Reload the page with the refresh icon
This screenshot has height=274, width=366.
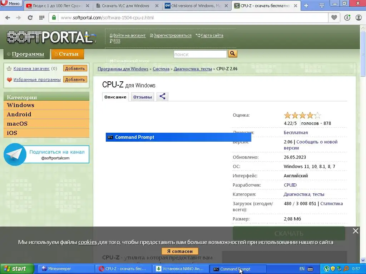[30, 18]
